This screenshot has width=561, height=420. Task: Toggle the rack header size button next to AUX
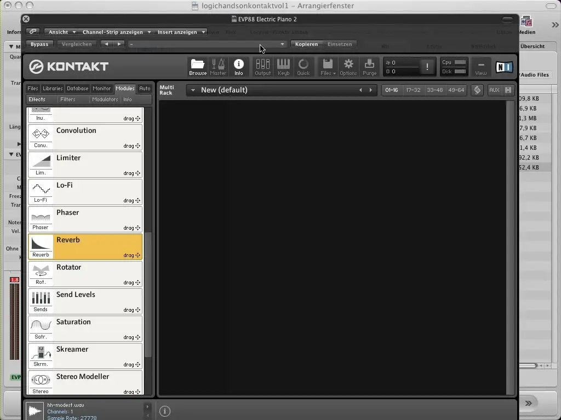coord(508,90)
